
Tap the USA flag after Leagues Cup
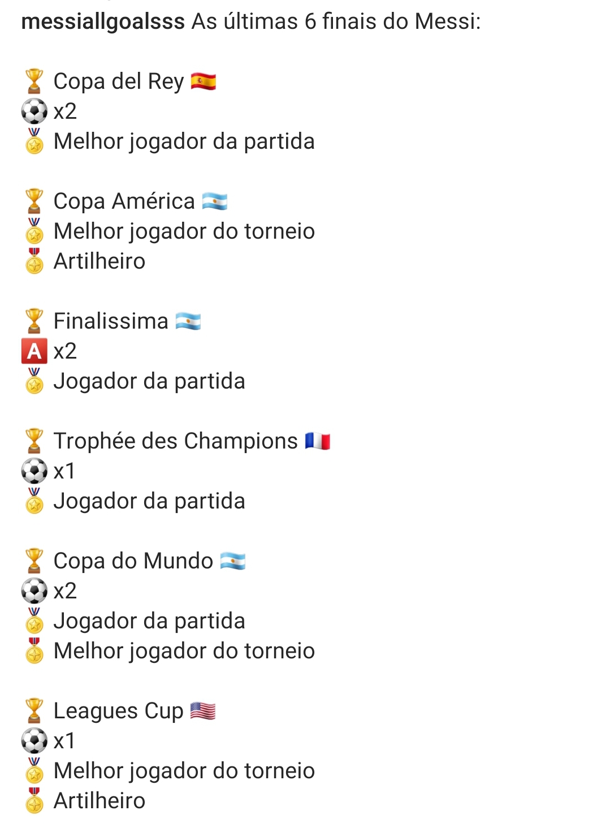(x=203, y=711)
